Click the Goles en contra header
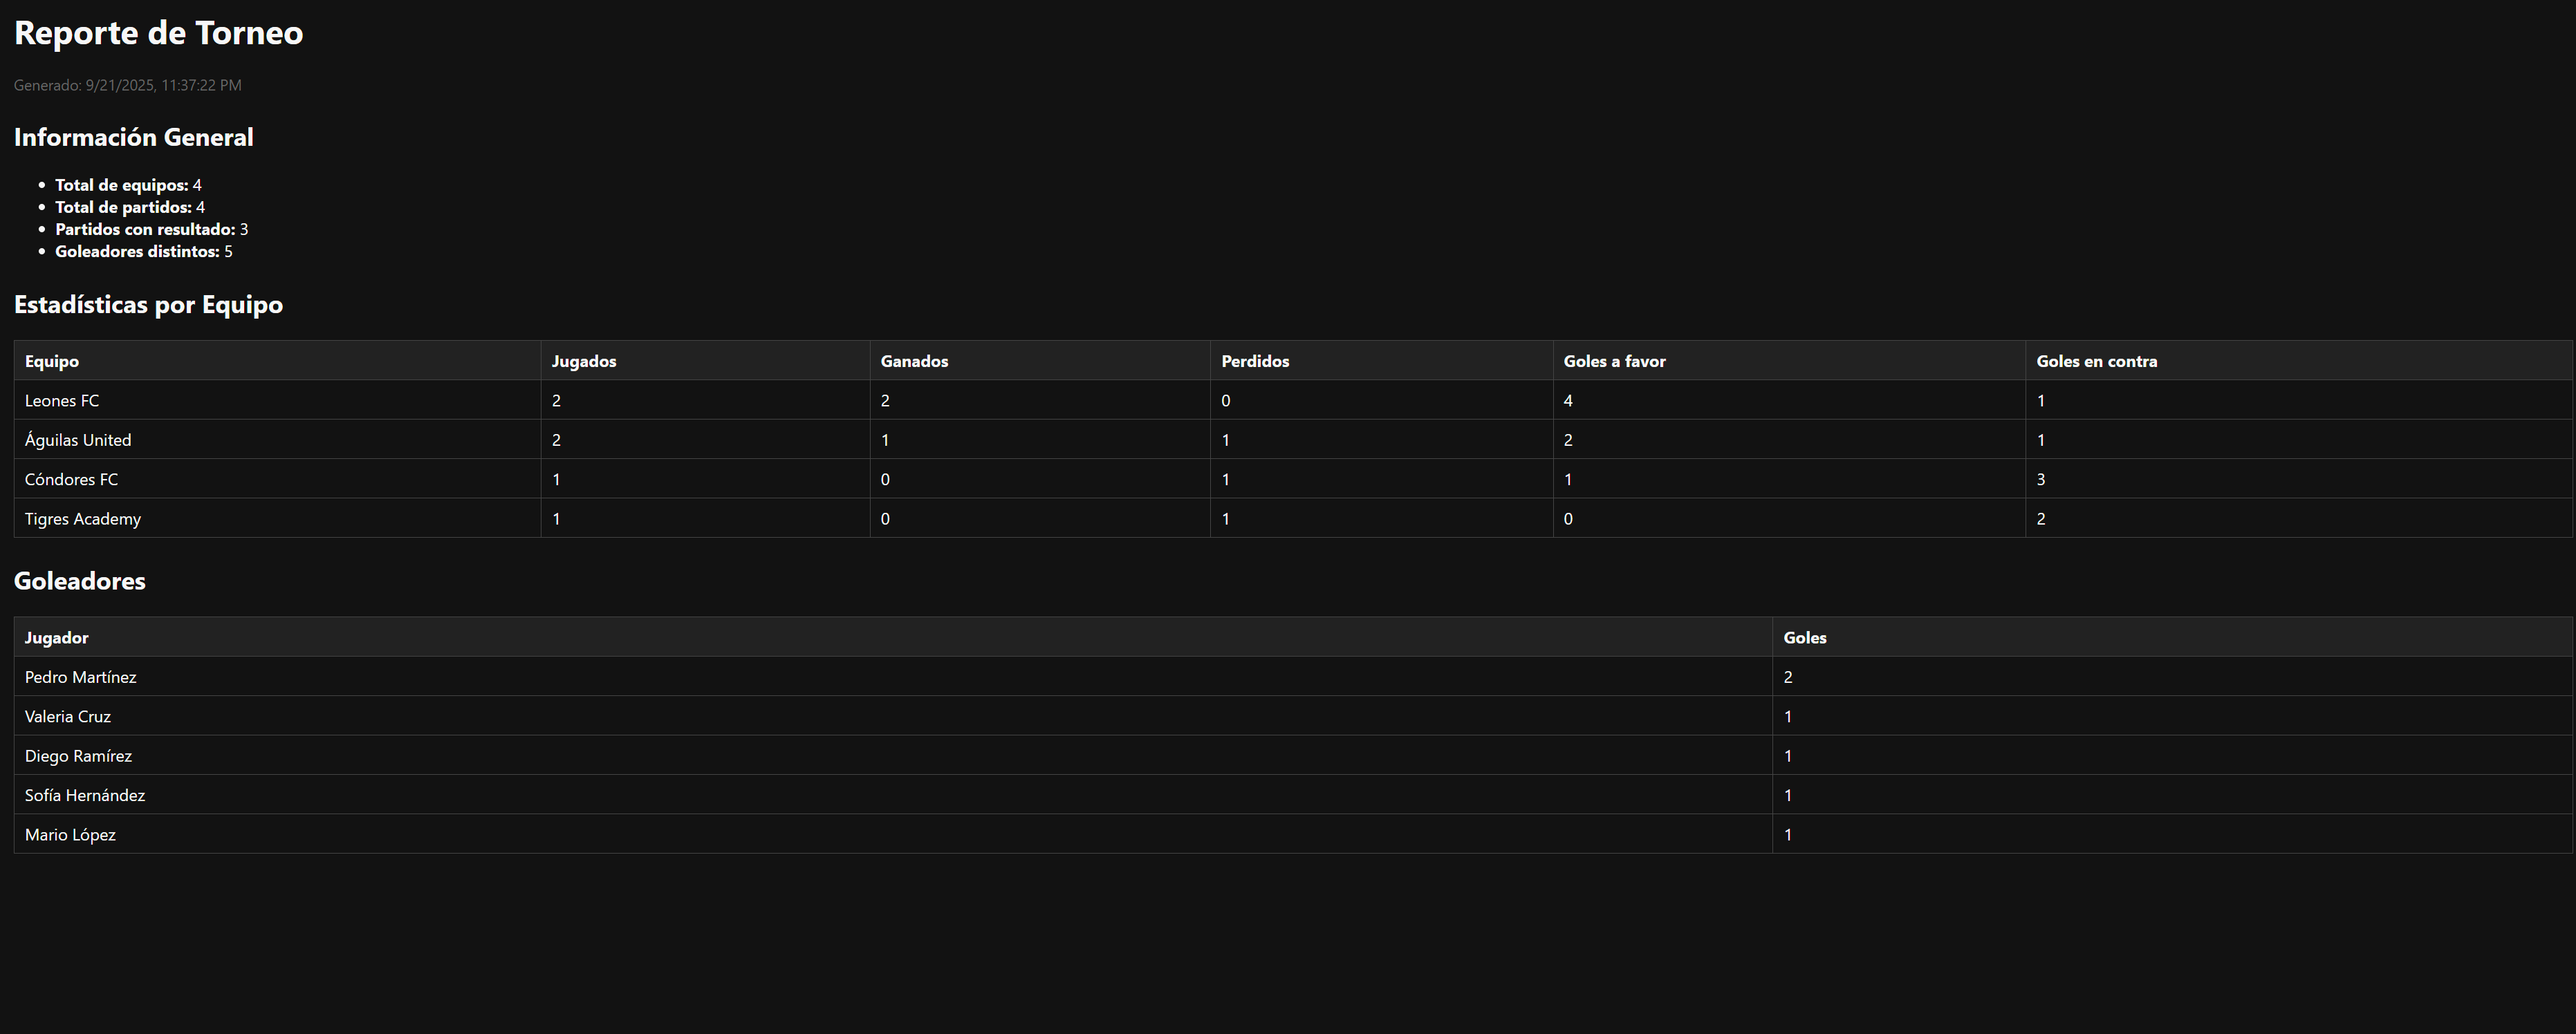The height and width of the screenshot is (1034, 2576). pos(2096,361)
